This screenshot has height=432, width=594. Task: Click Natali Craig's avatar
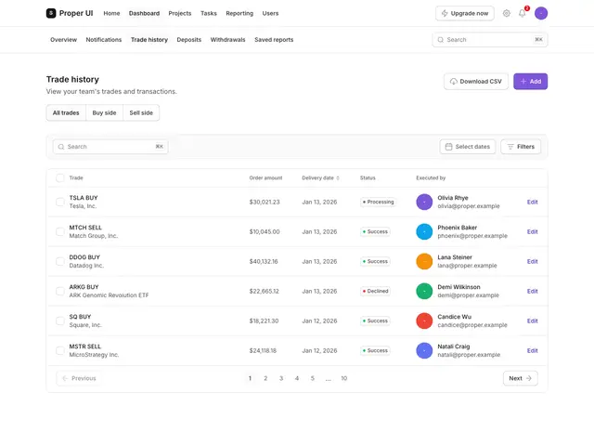(424, 351)
